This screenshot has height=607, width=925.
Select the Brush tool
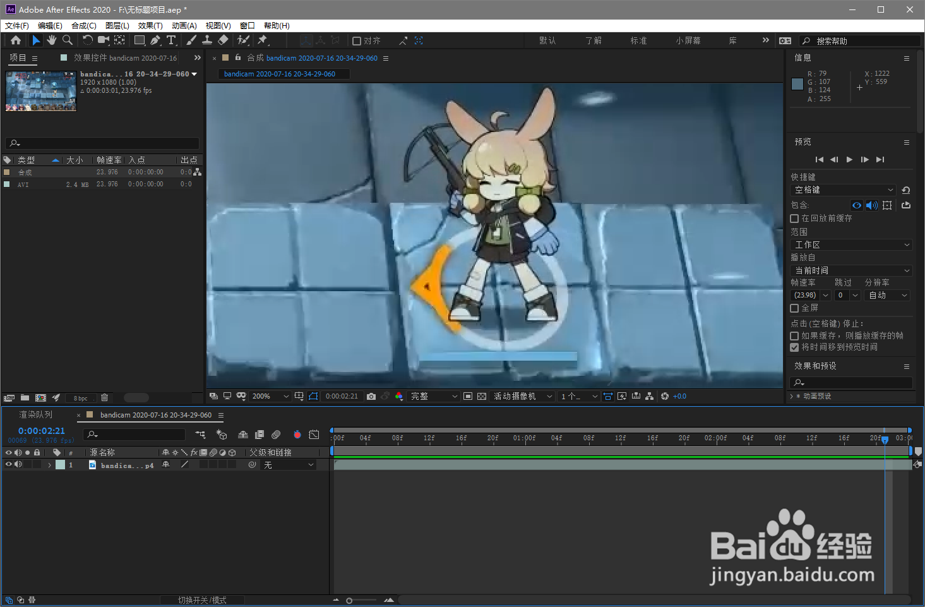[191, 40]
